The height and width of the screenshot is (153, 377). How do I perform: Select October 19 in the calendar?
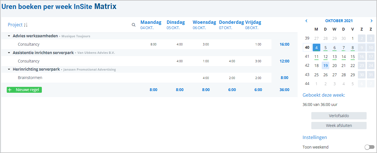click(325, 66)
